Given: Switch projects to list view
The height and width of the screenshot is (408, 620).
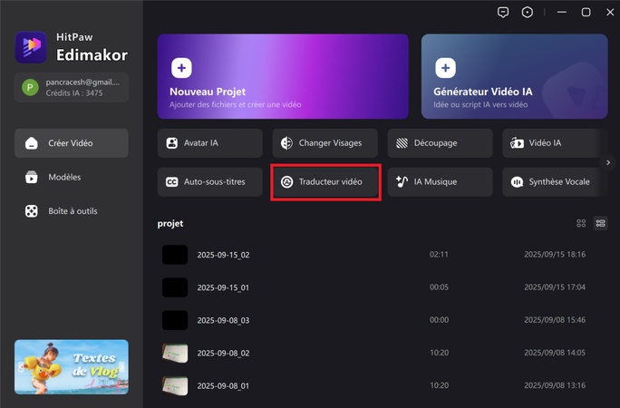Looking at the screenshot, I should [x=600, y=223].
